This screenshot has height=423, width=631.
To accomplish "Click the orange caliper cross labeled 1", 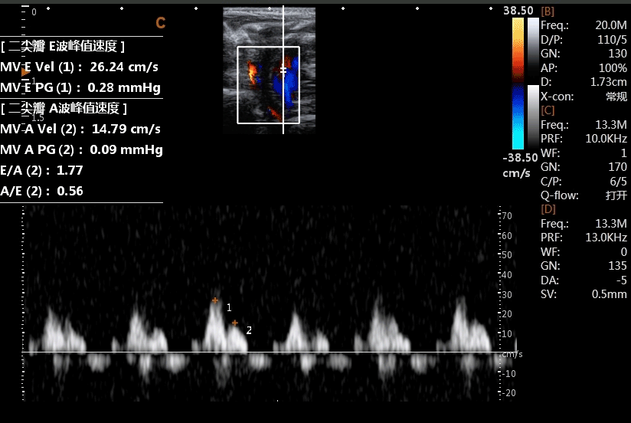I will point(215,300).
